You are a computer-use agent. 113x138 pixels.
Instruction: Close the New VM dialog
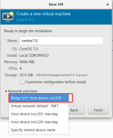pos(108,4)
